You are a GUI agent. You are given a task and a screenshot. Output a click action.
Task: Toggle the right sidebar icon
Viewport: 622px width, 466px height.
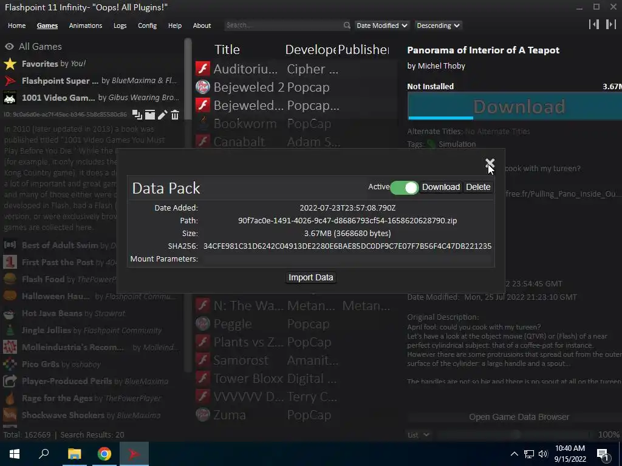click(x=610, y=24)
